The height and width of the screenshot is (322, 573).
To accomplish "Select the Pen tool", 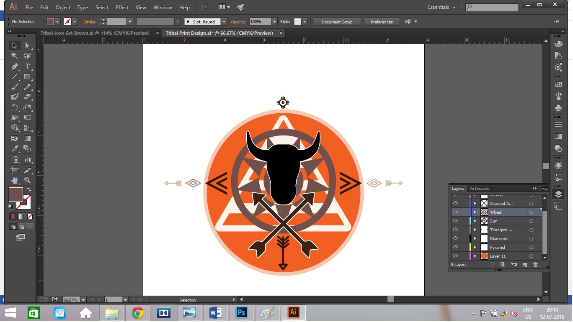I will coord(15,66).
